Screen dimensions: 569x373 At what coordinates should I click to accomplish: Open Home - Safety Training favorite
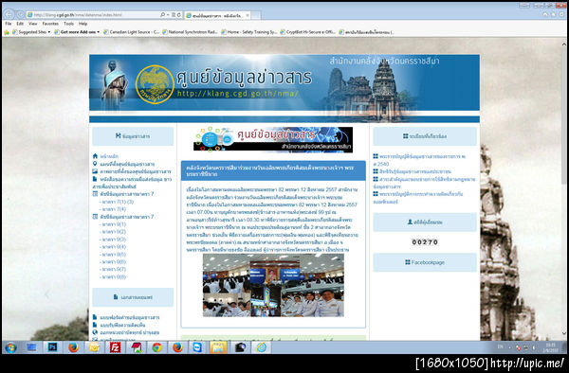[248, 32]
